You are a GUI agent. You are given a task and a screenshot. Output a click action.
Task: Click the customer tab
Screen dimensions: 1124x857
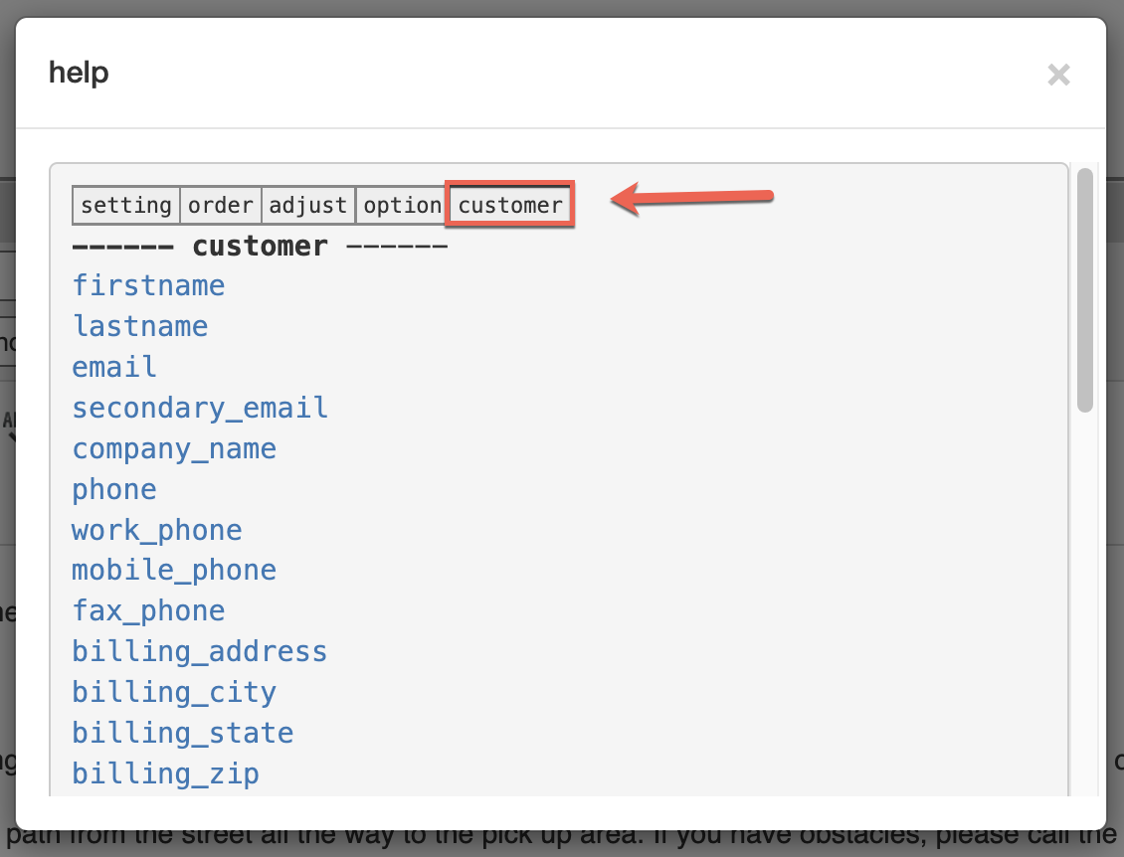(510, 206)
